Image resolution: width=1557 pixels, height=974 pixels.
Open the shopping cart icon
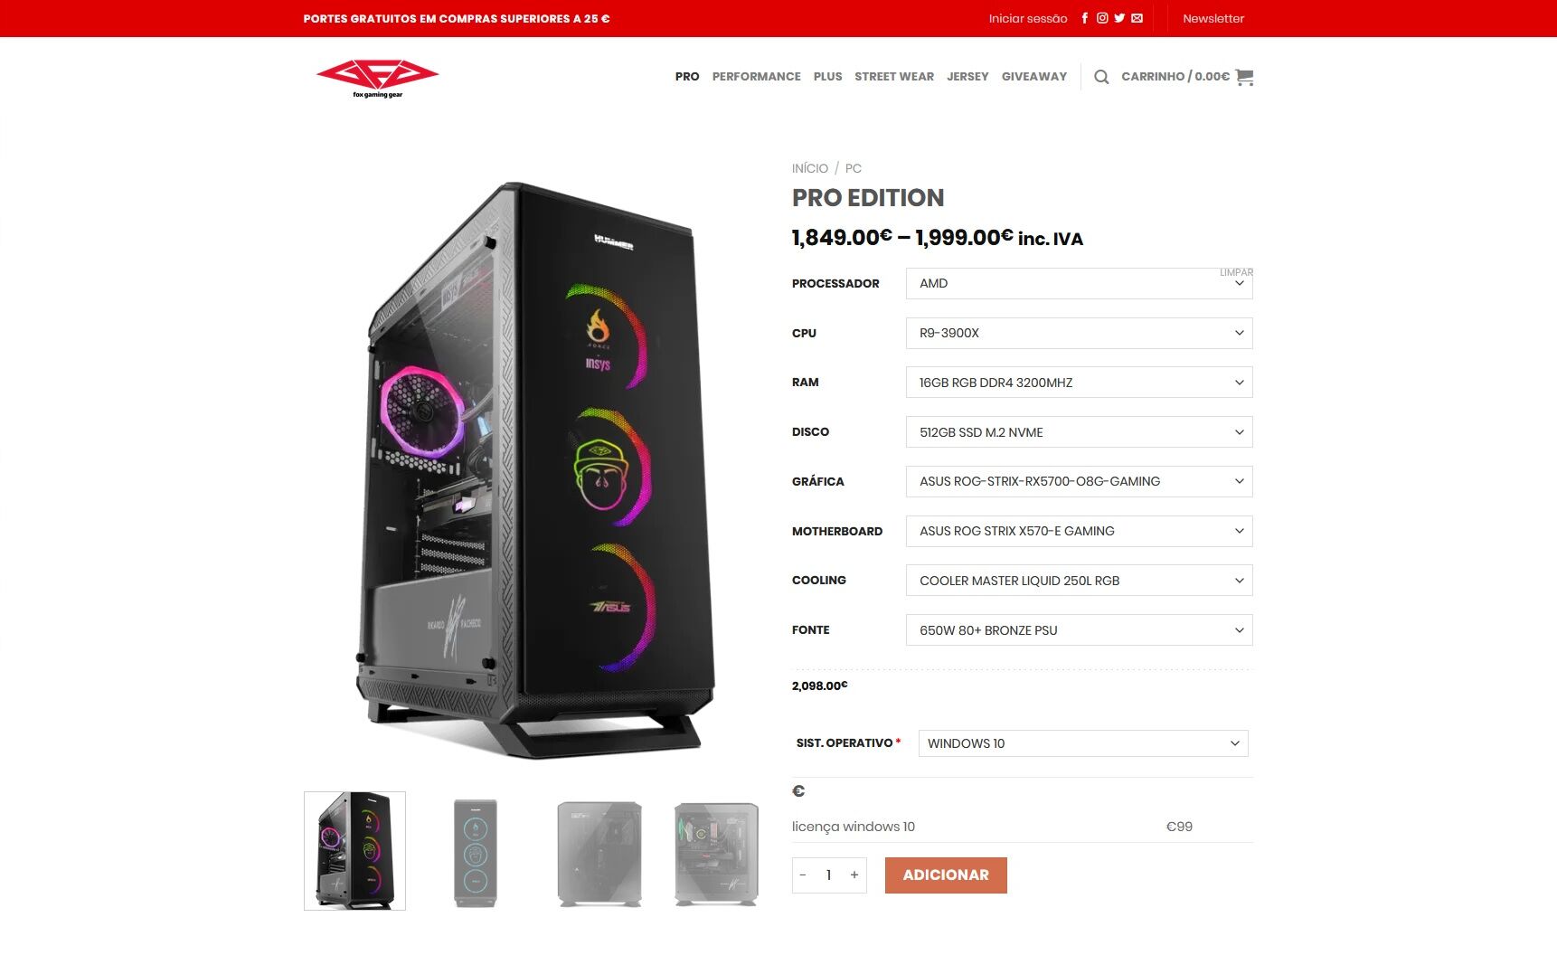(x=1244, y=77)
